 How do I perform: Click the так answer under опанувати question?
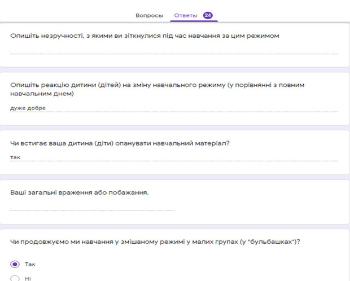click(15, 157)
